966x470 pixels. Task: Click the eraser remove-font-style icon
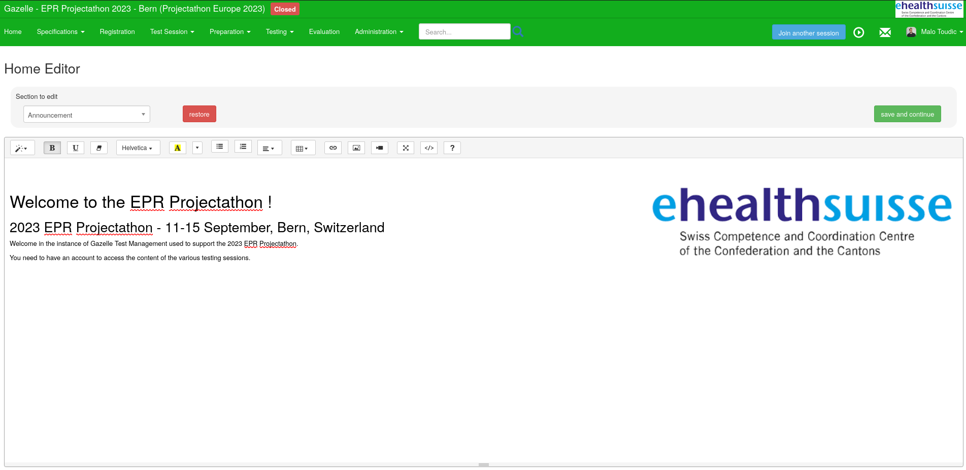(x=99, y=148)
